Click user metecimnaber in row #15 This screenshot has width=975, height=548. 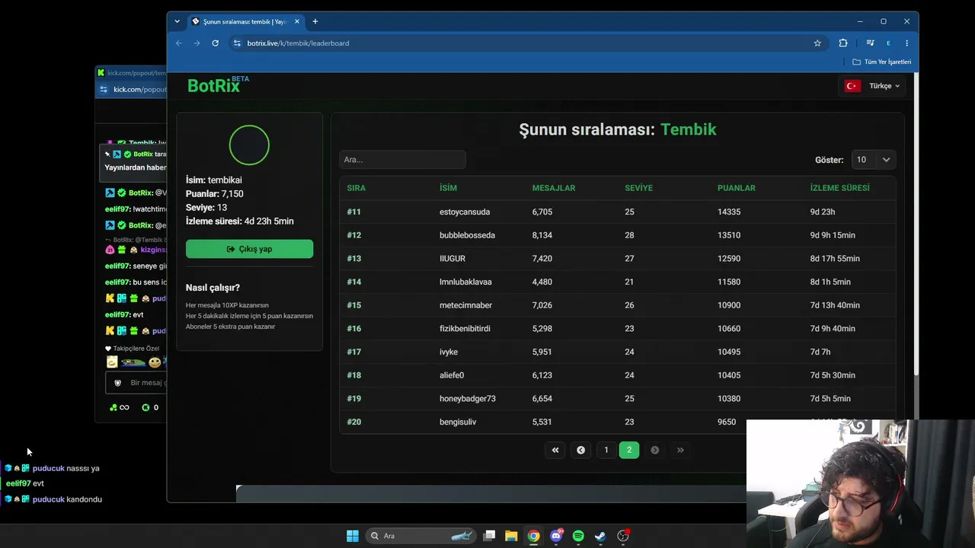pos(465,305)
